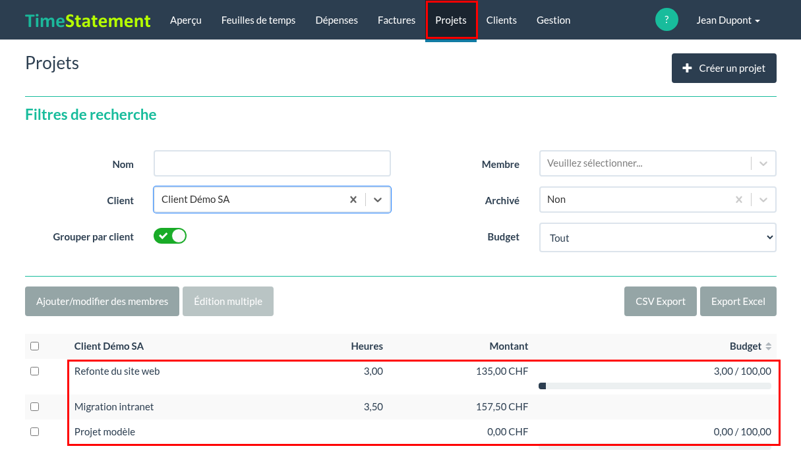The height and width of the screenshot is (463, 801).
Task: Click the 135,00 CHF amount cell
Action: 502,371
